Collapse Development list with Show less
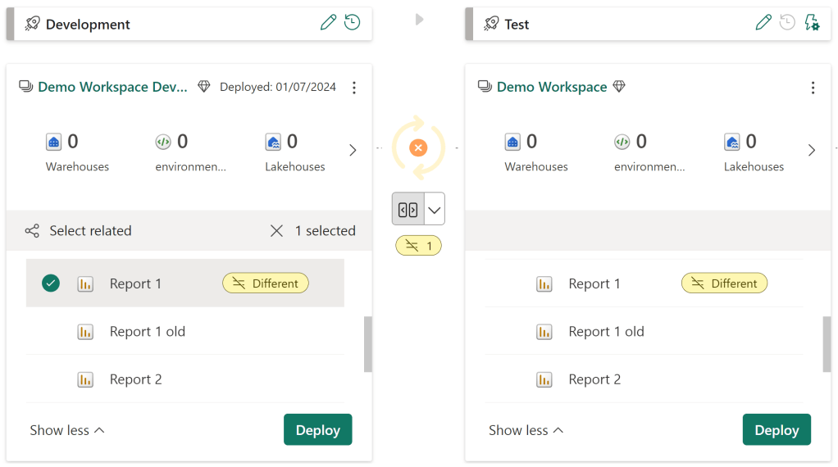This screenshot has height=467, width=838. (x=67, y=430)
